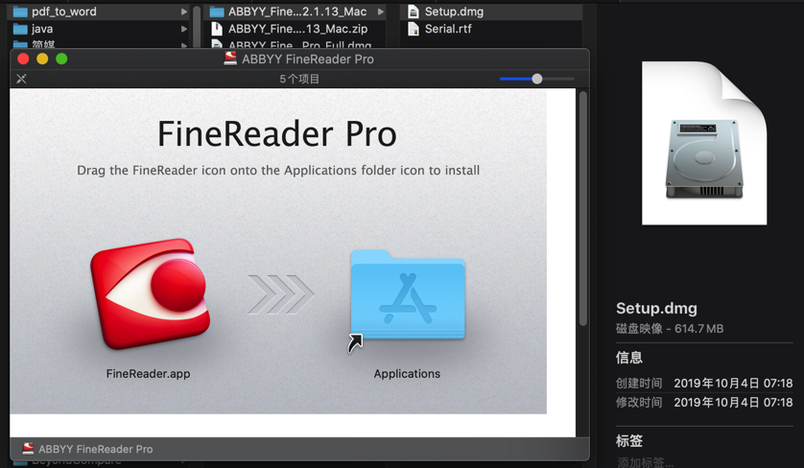Image resolution: width=804 pixels, height=468 pixels.
Task: Click the Setup.dmg disk image preview thumbnail
Action: (x=704, y=143)
